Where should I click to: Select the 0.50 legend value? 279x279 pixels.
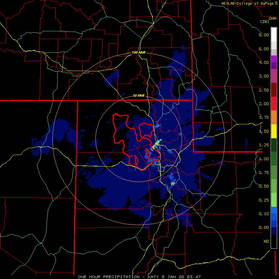[264, 186]
